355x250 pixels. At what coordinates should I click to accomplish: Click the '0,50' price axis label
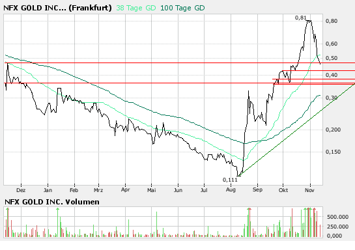click(x=332, y=58)
